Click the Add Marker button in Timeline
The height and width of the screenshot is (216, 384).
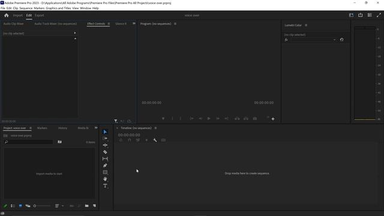(x=146, y=140)
